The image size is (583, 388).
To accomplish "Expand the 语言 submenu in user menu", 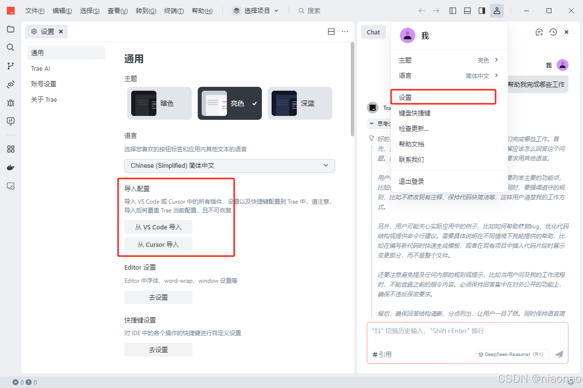I will (x=448, y=76).
